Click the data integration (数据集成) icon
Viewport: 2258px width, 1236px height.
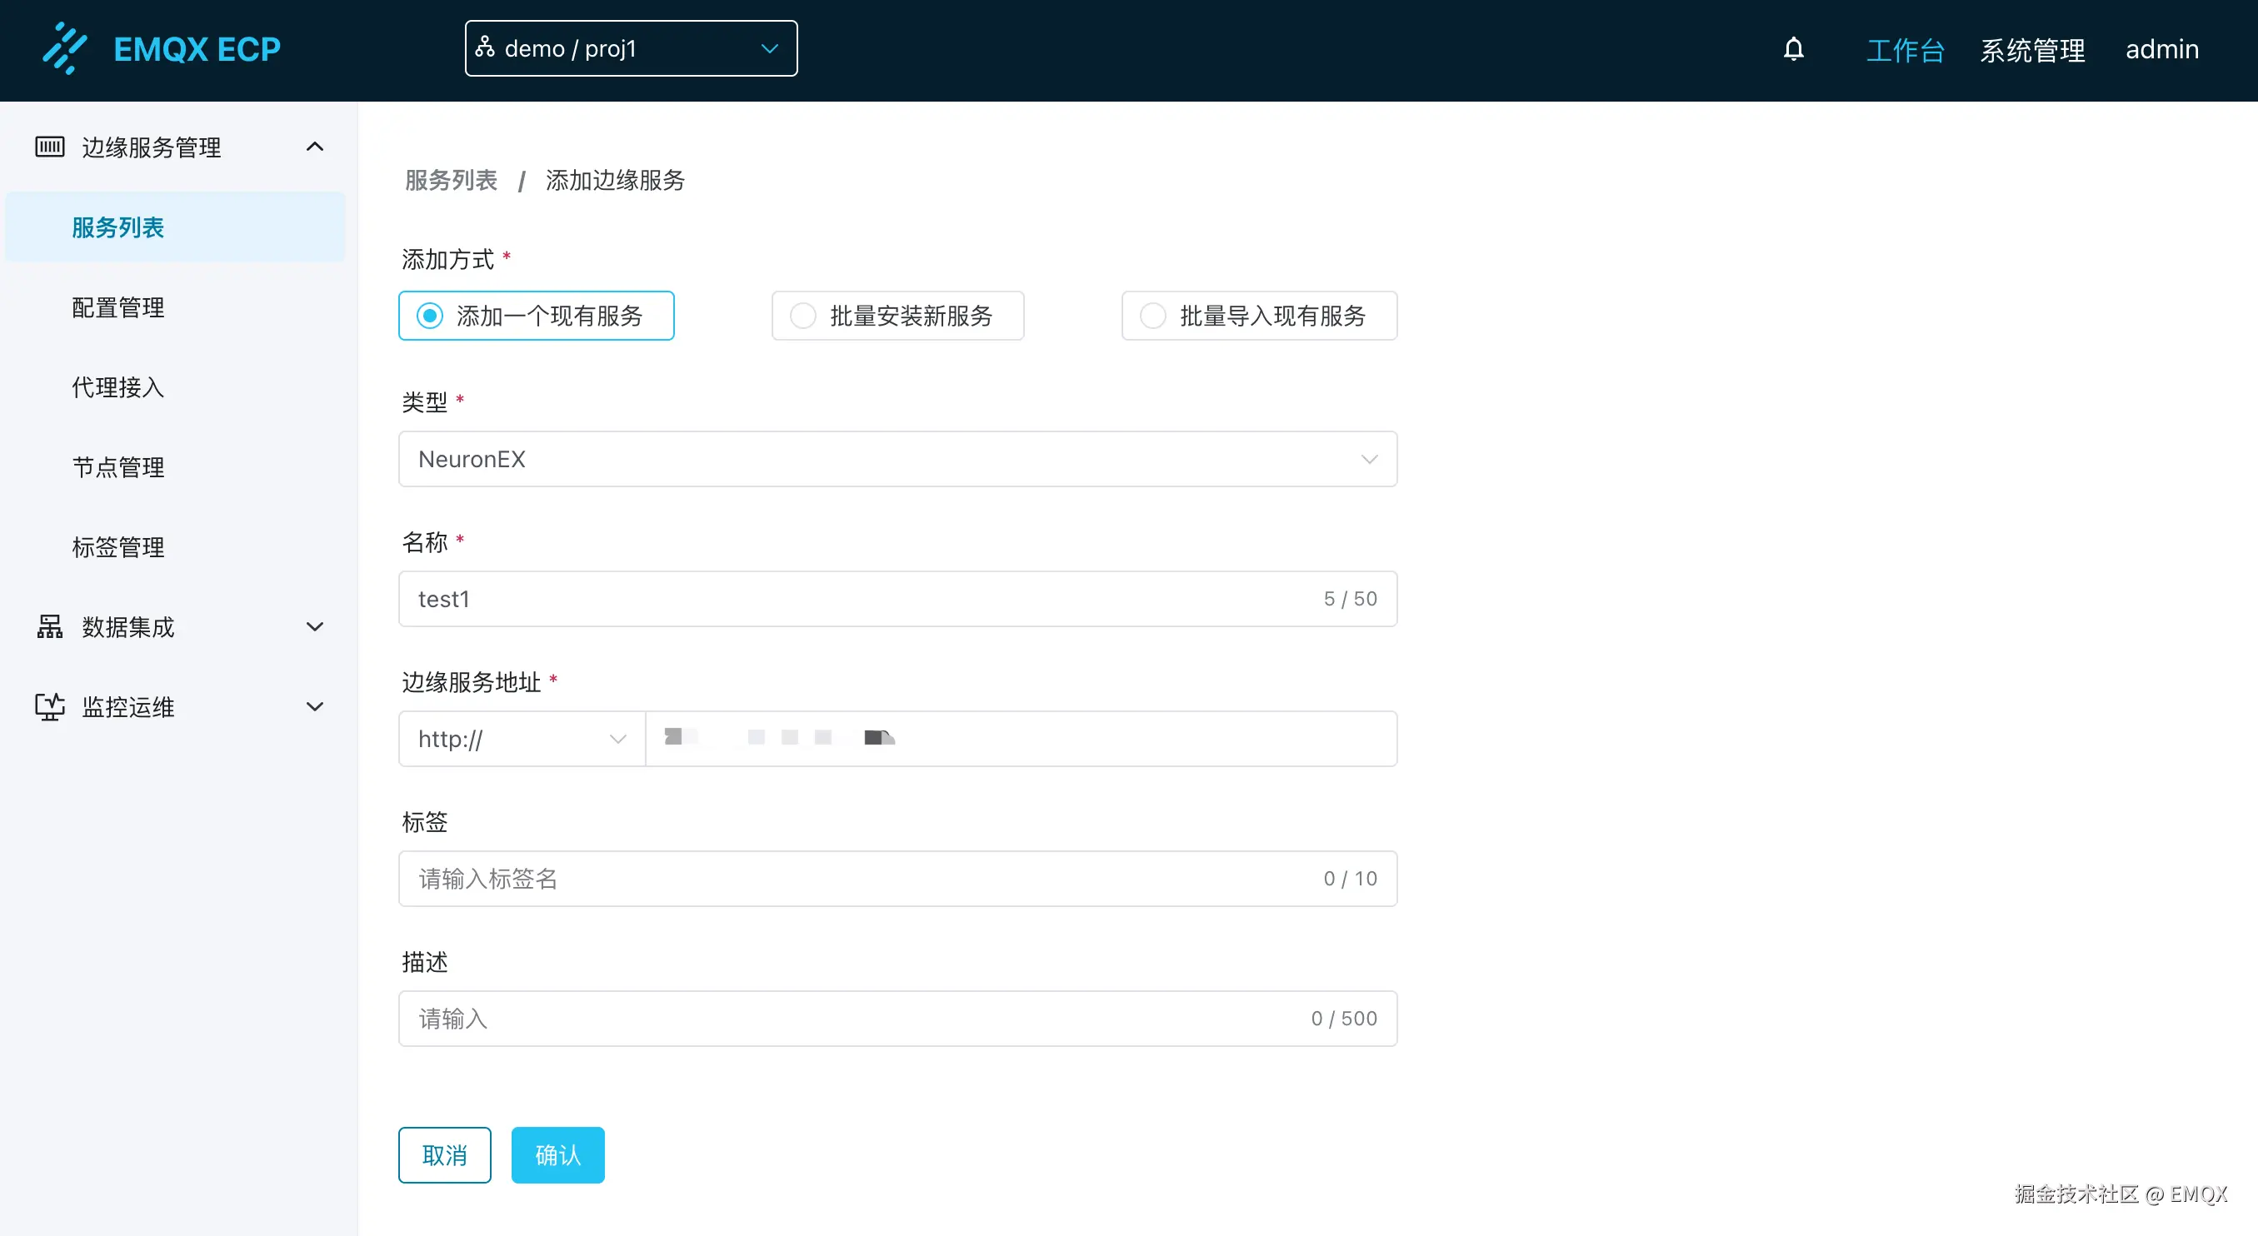[x=50, y=626]
